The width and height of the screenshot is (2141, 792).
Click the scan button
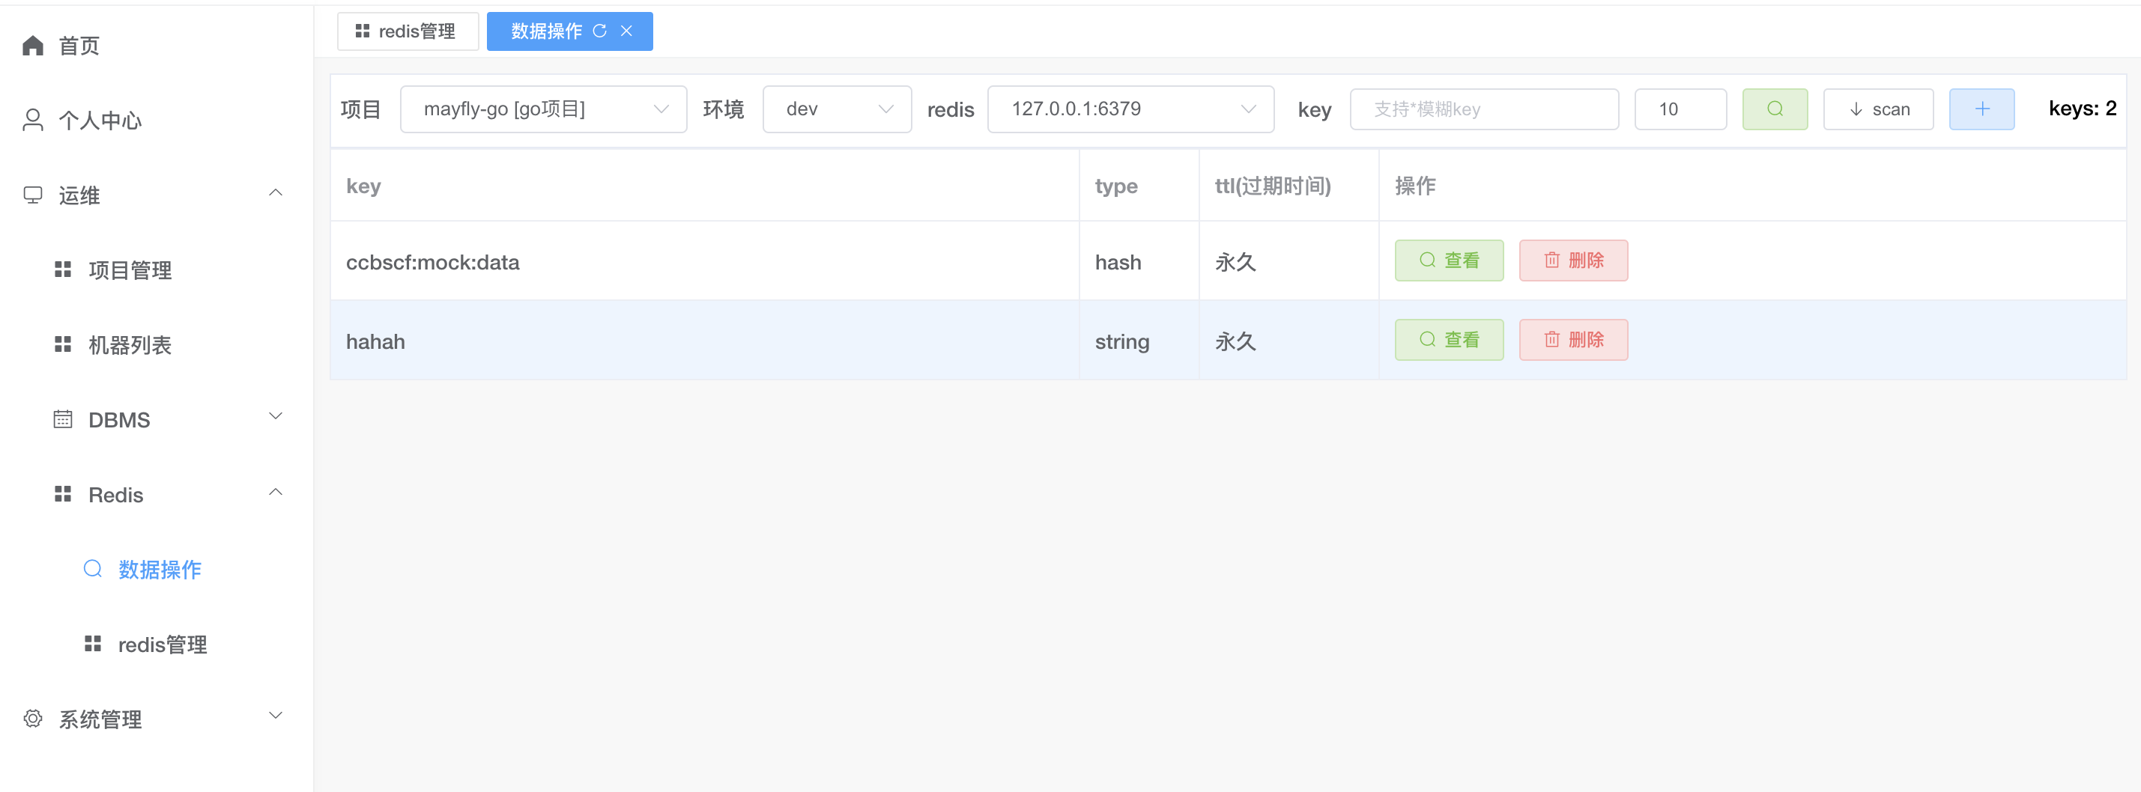pyautogui.click(x=1878, y=109)
